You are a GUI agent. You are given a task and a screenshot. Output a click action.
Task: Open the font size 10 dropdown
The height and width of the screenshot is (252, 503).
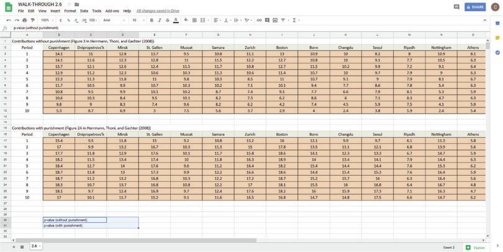[138, 20]
